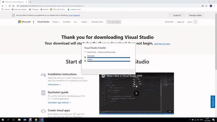Viewport: 217px width, 122px height.
Task: Switch to Chrome in the taskbar
Action: click(36, 120)
